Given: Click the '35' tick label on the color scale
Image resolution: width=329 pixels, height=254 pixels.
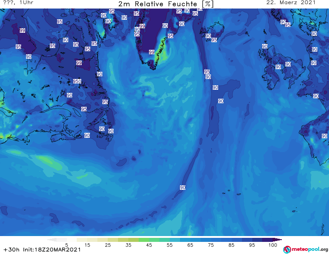Looking at the screenshot, I should (128, 245).
